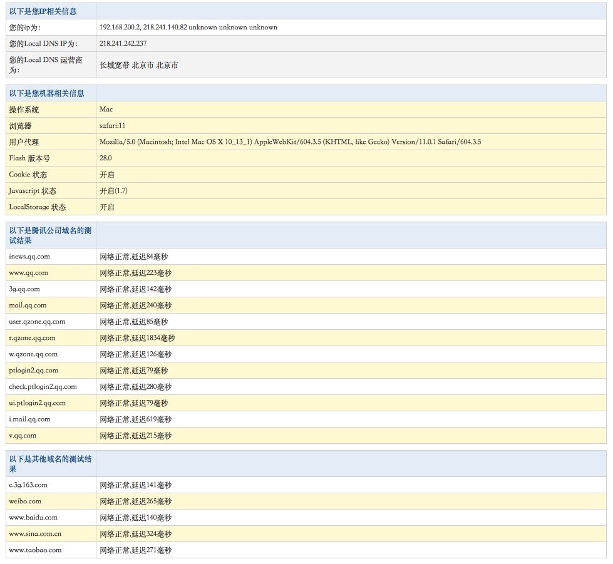Click the 用户代理 label
This screenshot has width=613, height=564.
(24, 142)
